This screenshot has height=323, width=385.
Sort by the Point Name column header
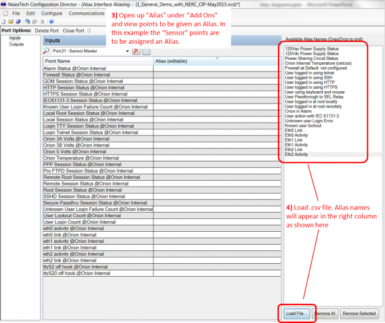click(98, 61)
